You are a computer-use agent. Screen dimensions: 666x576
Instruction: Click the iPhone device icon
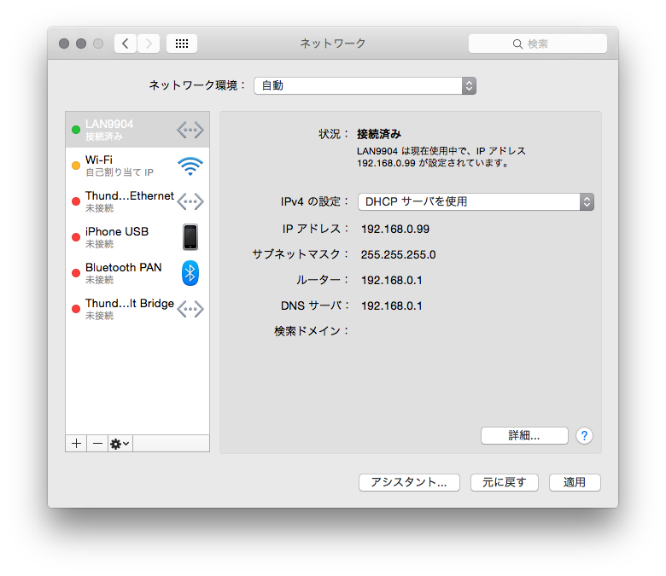(x=190, y=237)
